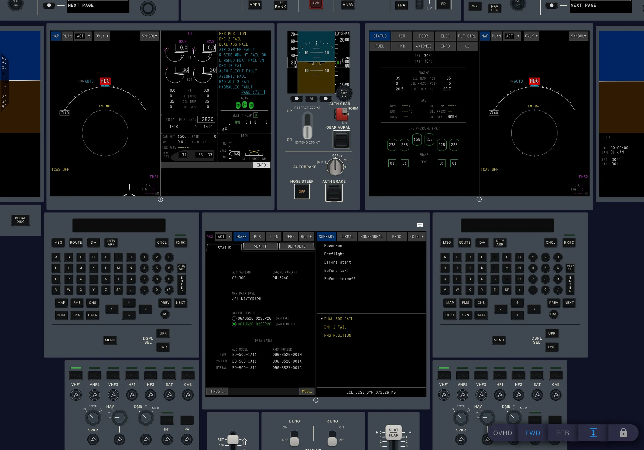Click the THRUST... button
Screen dimensions: 644x450
pos(217,391)
